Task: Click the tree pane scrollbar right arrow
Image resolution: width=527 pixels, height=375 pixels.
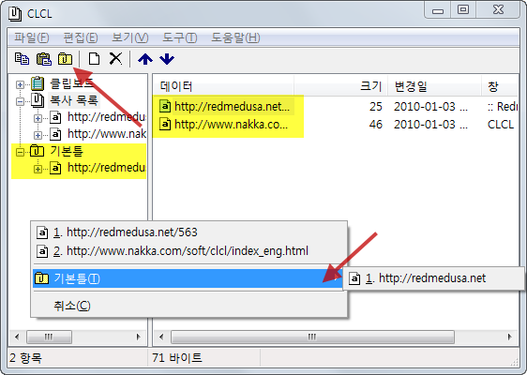Action: click(138, 337)
